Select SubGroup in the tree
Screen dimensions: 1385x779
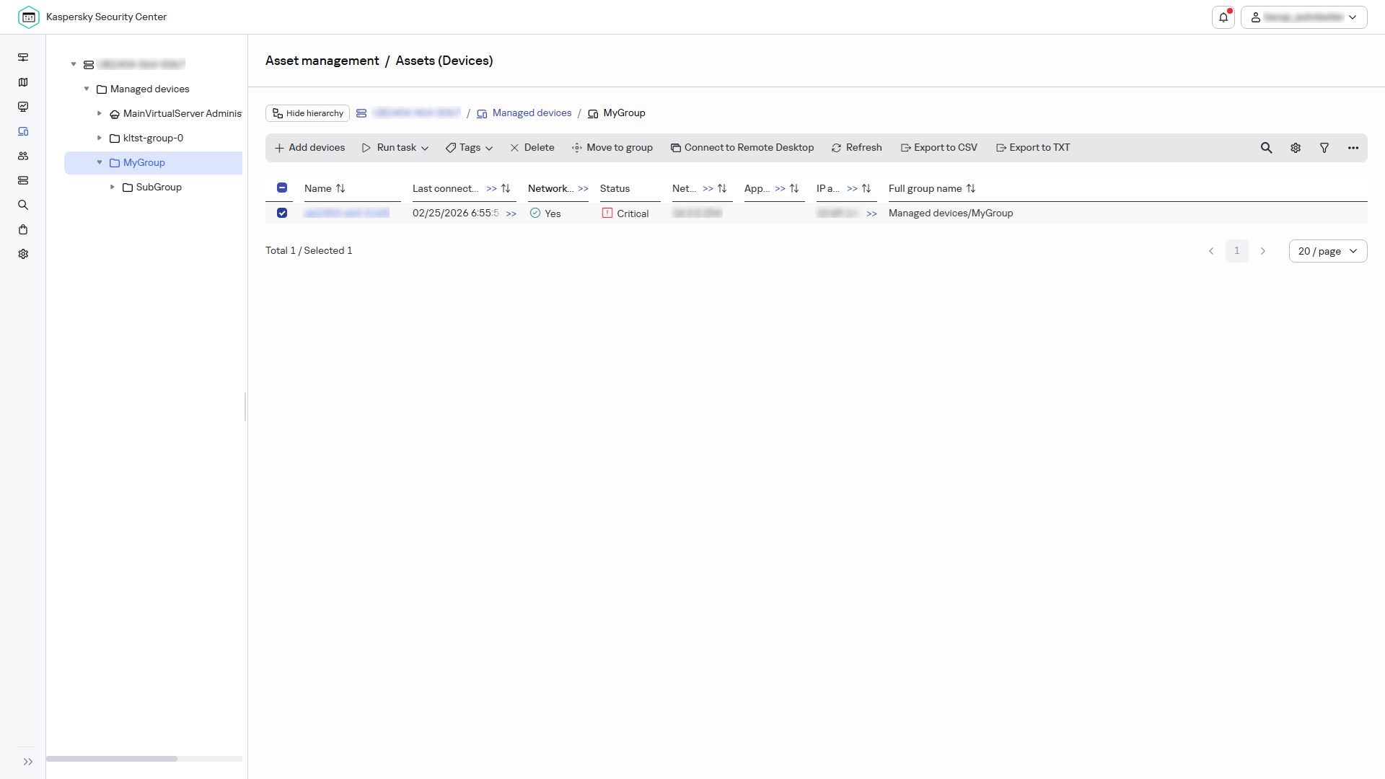coord(159,187)
